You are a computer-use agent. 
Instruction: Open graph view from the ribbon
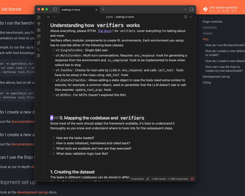pyautogui.click(x=39, y=24)
